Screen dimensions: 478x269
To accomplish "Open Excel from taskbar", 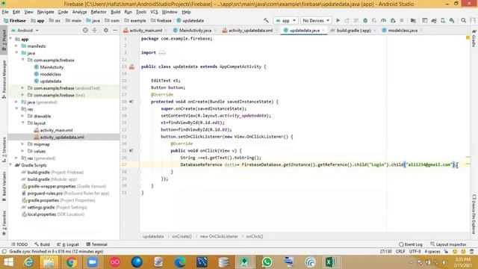I will [332, 262].
